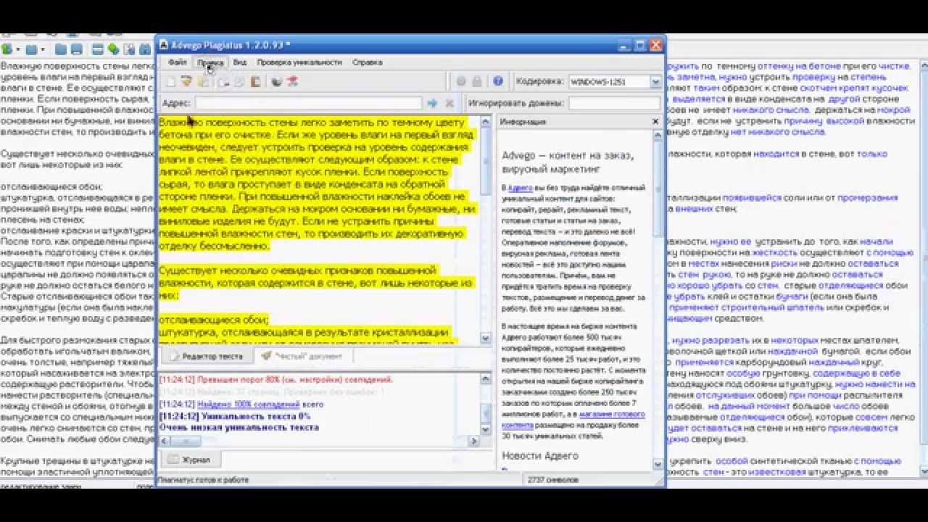Image resolution: width=928 pixels, height=522 pixels.
Task: Click the известковая link in background window
Action: coord(779,472)
